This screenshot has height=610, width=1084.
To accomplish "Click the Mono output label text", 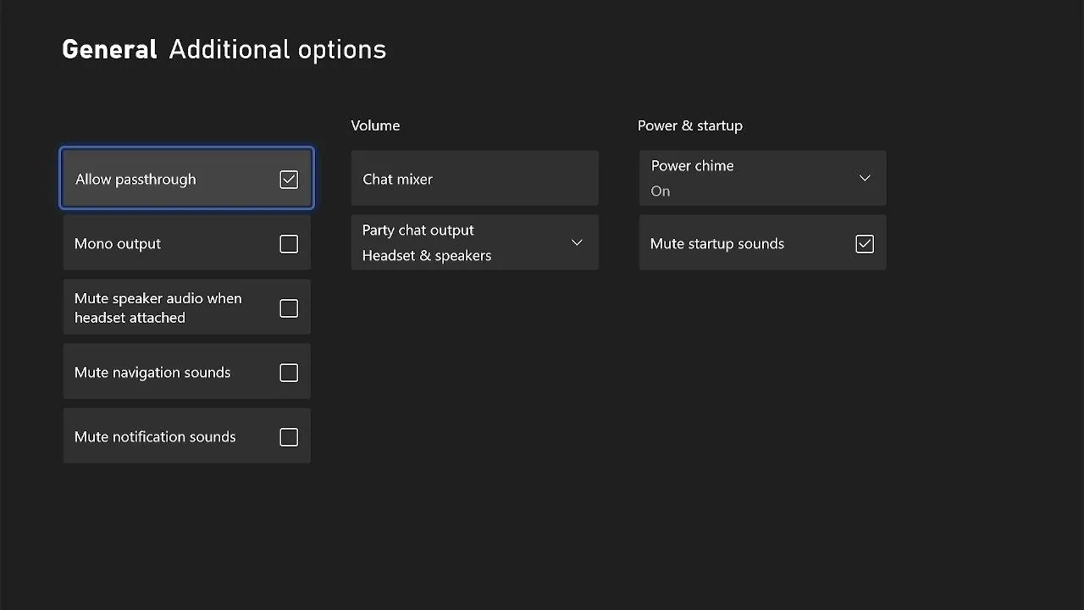I will 118,244.
